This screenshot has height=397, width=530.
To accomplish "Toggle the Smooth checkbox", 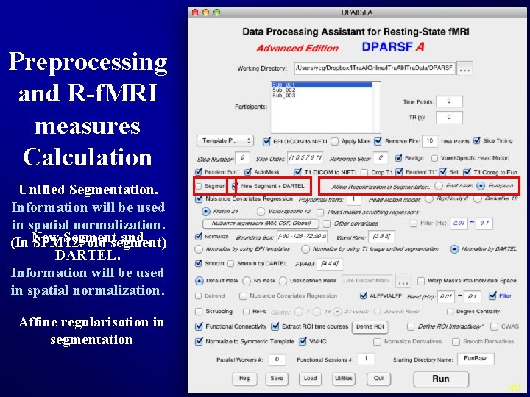I will 199,263.
